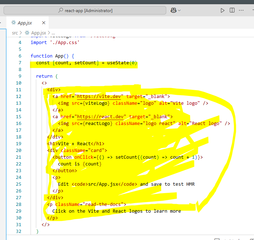Click line number 6 in the gutter
The width and height of the screenshot is (254, 240).
click(20, 56)
